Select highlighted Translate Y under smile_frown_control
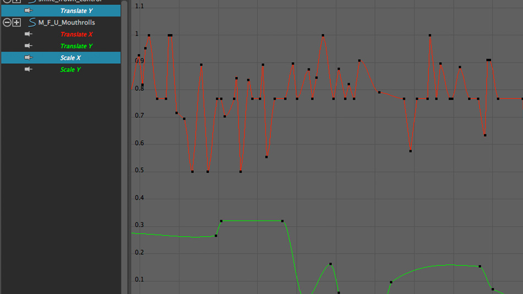The width and height of the screenshot is (523, 294). [x=77, y=11]
